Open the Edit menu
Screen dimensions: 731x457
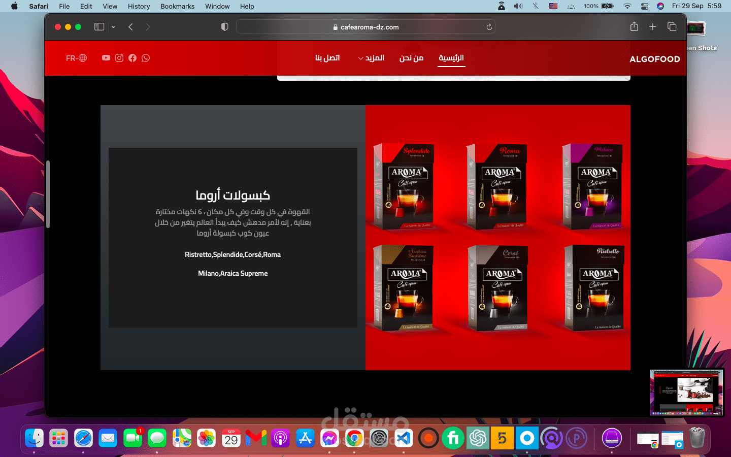pos(86,6)
